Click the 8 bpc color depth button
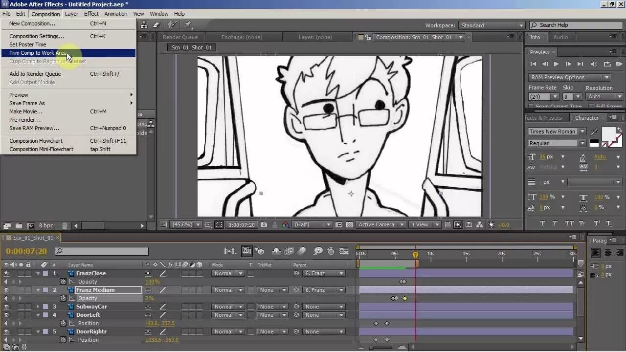This screenshot has width=626, height=352. pos(46,226)
